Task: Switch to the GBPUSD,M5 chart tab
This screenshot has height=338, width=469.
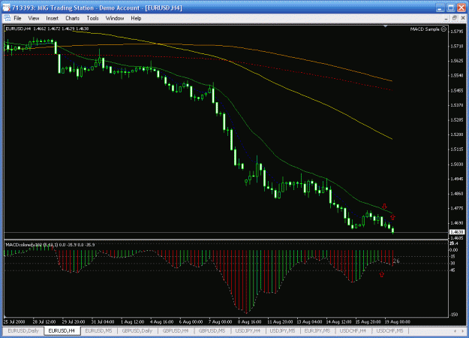Action: tap(212, 330)
